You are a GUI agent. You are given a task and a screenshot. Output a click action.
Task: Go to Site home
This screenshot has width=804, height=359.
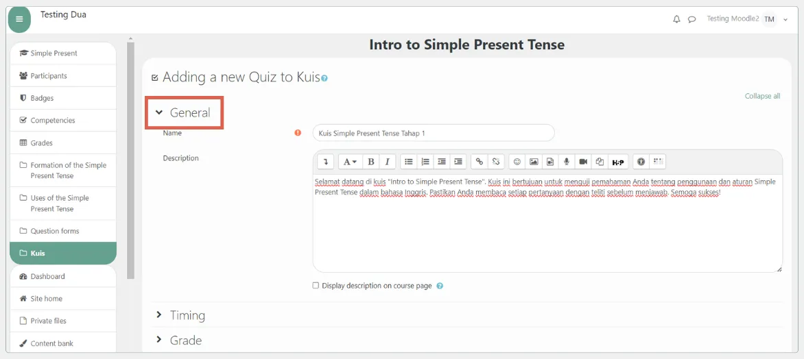63,299
